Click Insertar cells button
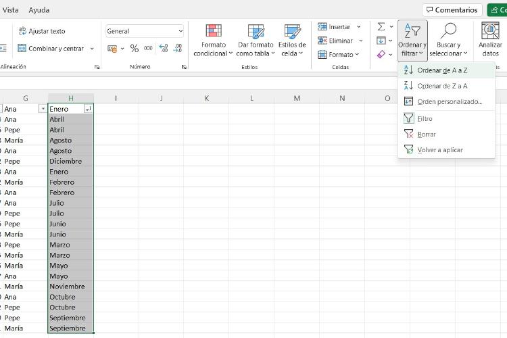This screenshot has width=507, height=338. 335,27
